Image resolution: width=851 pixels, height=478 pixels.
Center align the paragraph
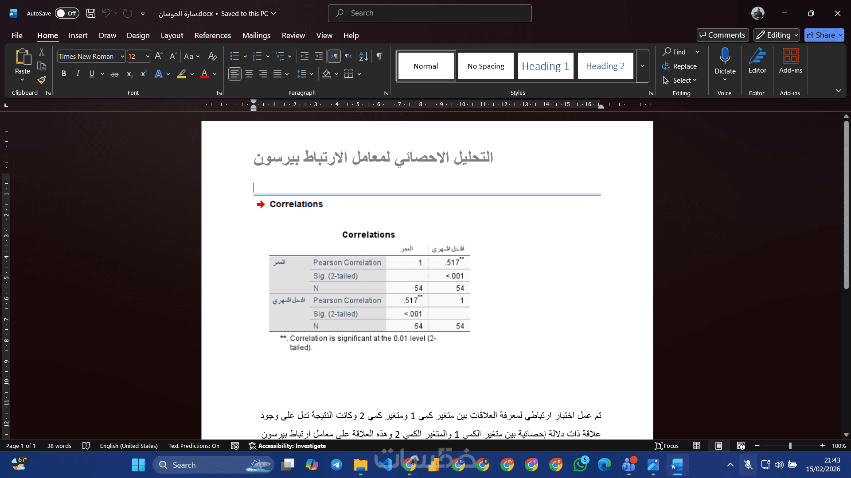tap(249, 74)
